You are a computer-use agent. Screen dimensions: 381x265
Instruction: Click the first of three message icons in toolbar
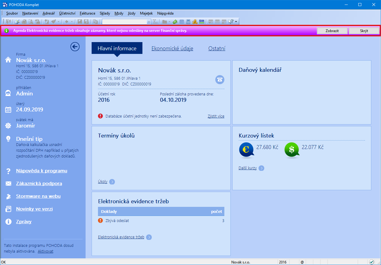pos(211,22)
